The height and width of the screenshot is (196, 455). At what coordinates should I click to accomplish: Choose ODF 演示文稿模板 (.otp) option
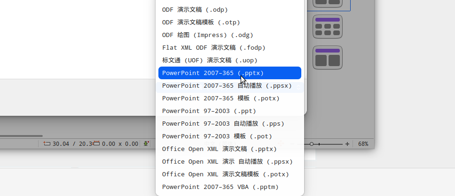pyautogui.click(x=230, y=23)
